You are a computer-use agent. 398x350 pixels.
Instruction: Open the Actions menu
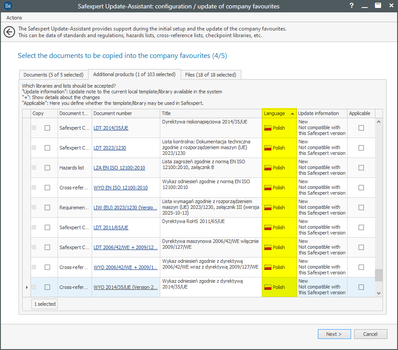tap(14, 18)
